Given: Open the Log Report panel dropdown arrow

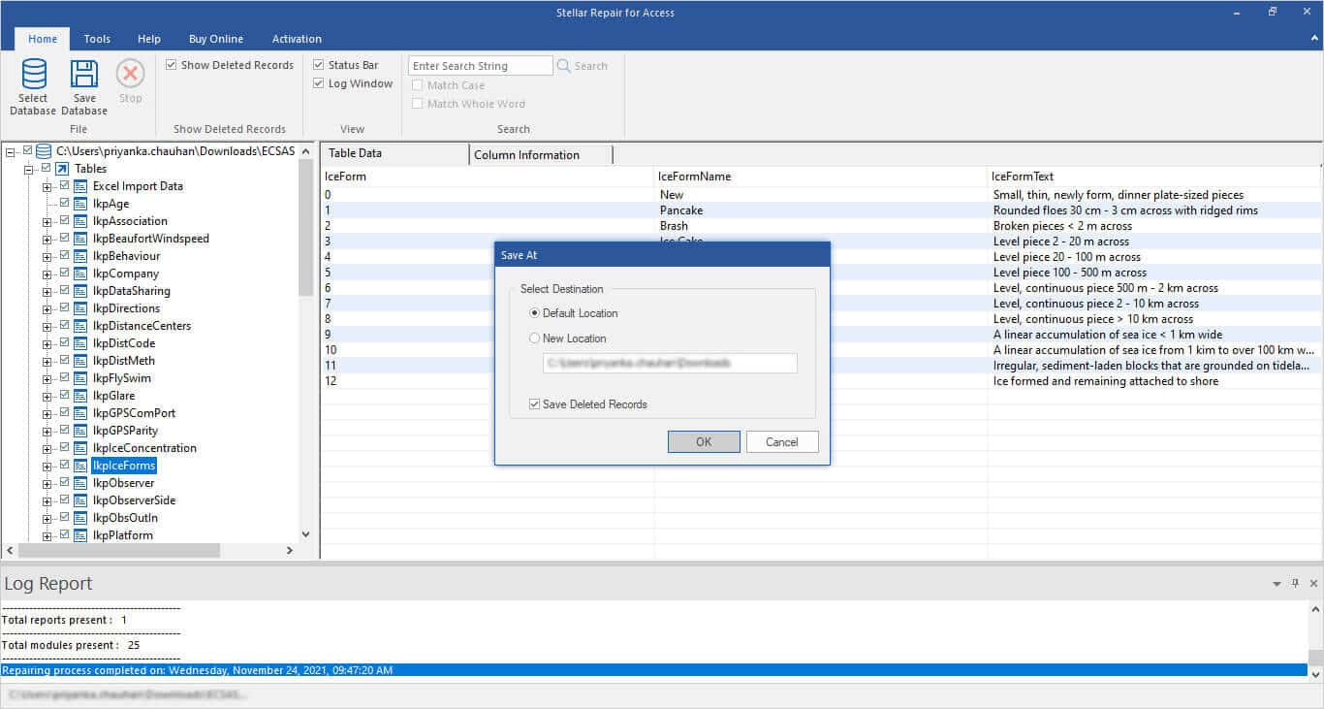Looking at the screenshot, I should (x=1277, y=584).
